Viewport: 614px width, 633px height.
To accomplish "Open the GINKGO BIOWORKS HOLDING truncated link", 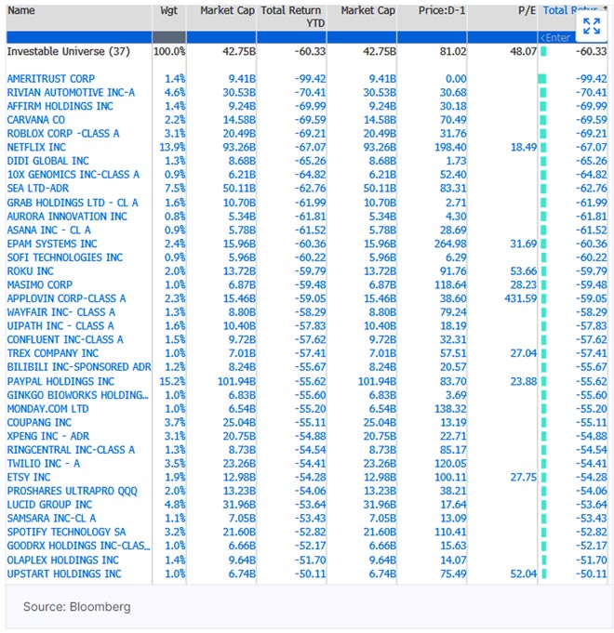I will 77,395.
